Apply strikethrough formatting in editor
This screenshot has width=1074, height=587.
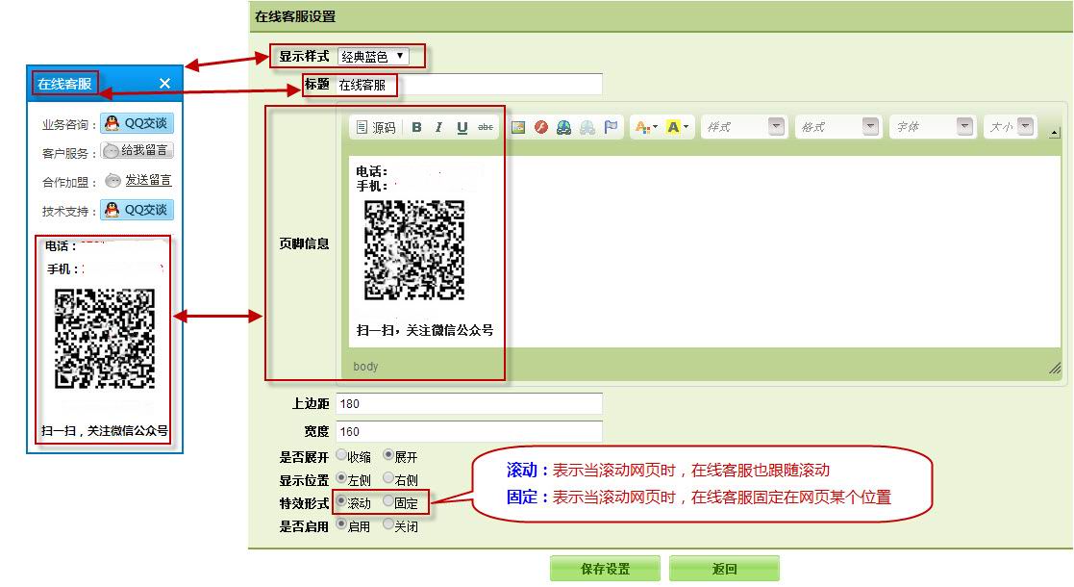point(486,128)
